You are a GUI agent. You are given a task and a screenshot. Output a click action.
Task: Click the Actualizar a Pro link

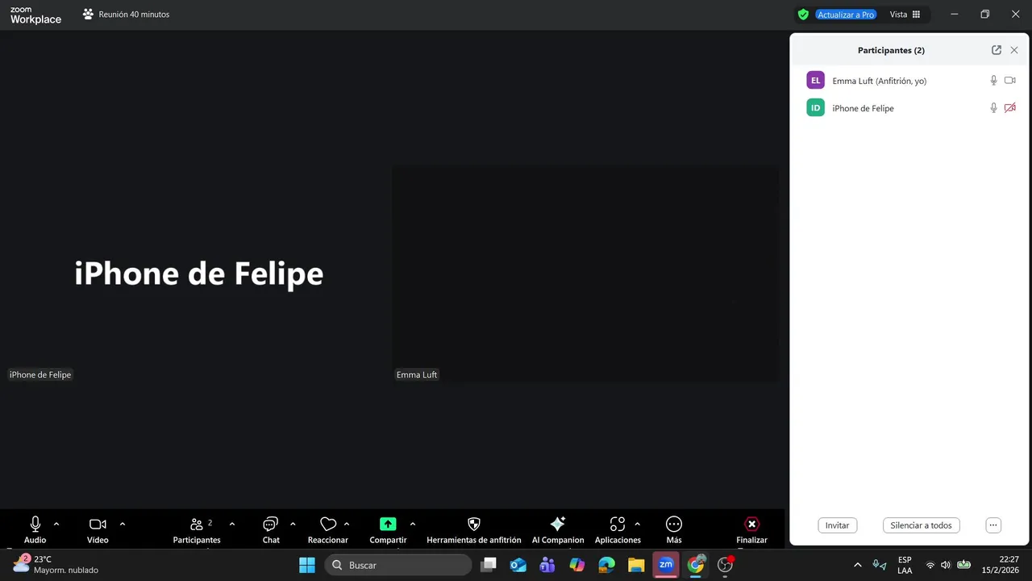coord(846,15)
